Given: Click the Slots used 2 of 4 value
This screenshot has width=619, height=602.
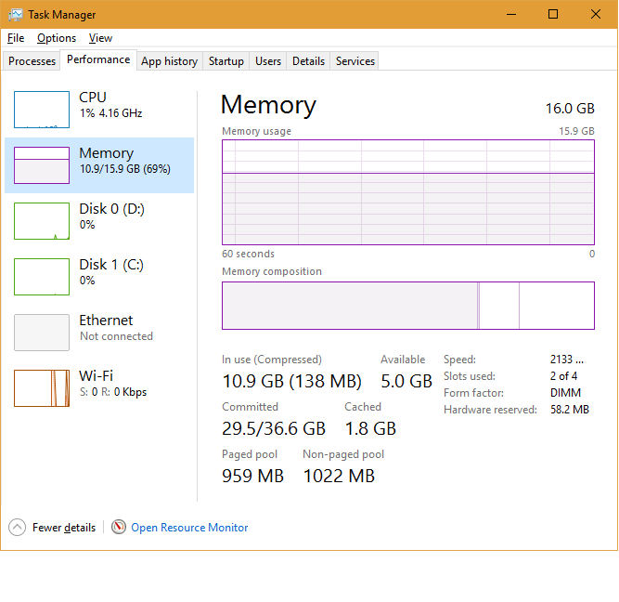Looking at the screenshot, I should (563, 376).
